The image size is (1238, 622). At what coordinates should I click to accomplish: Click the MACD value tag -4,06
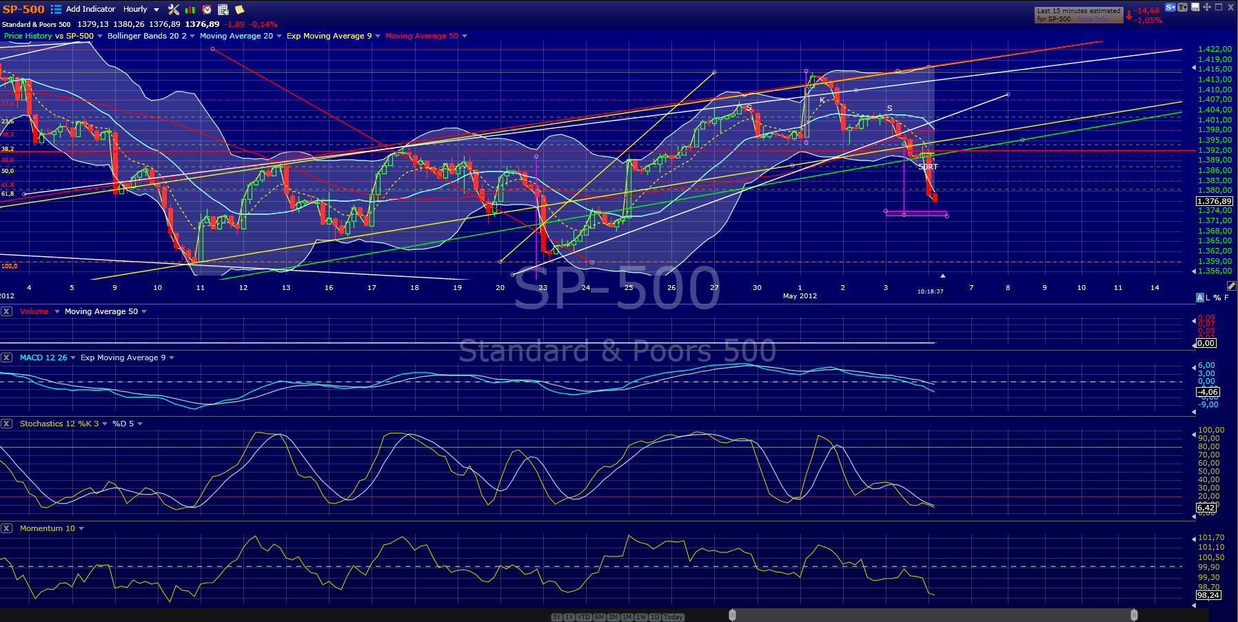[1208, 392]
